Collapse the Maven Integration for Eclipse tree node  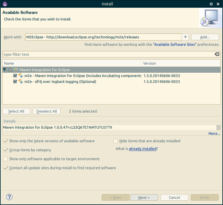tap(5, 70)
